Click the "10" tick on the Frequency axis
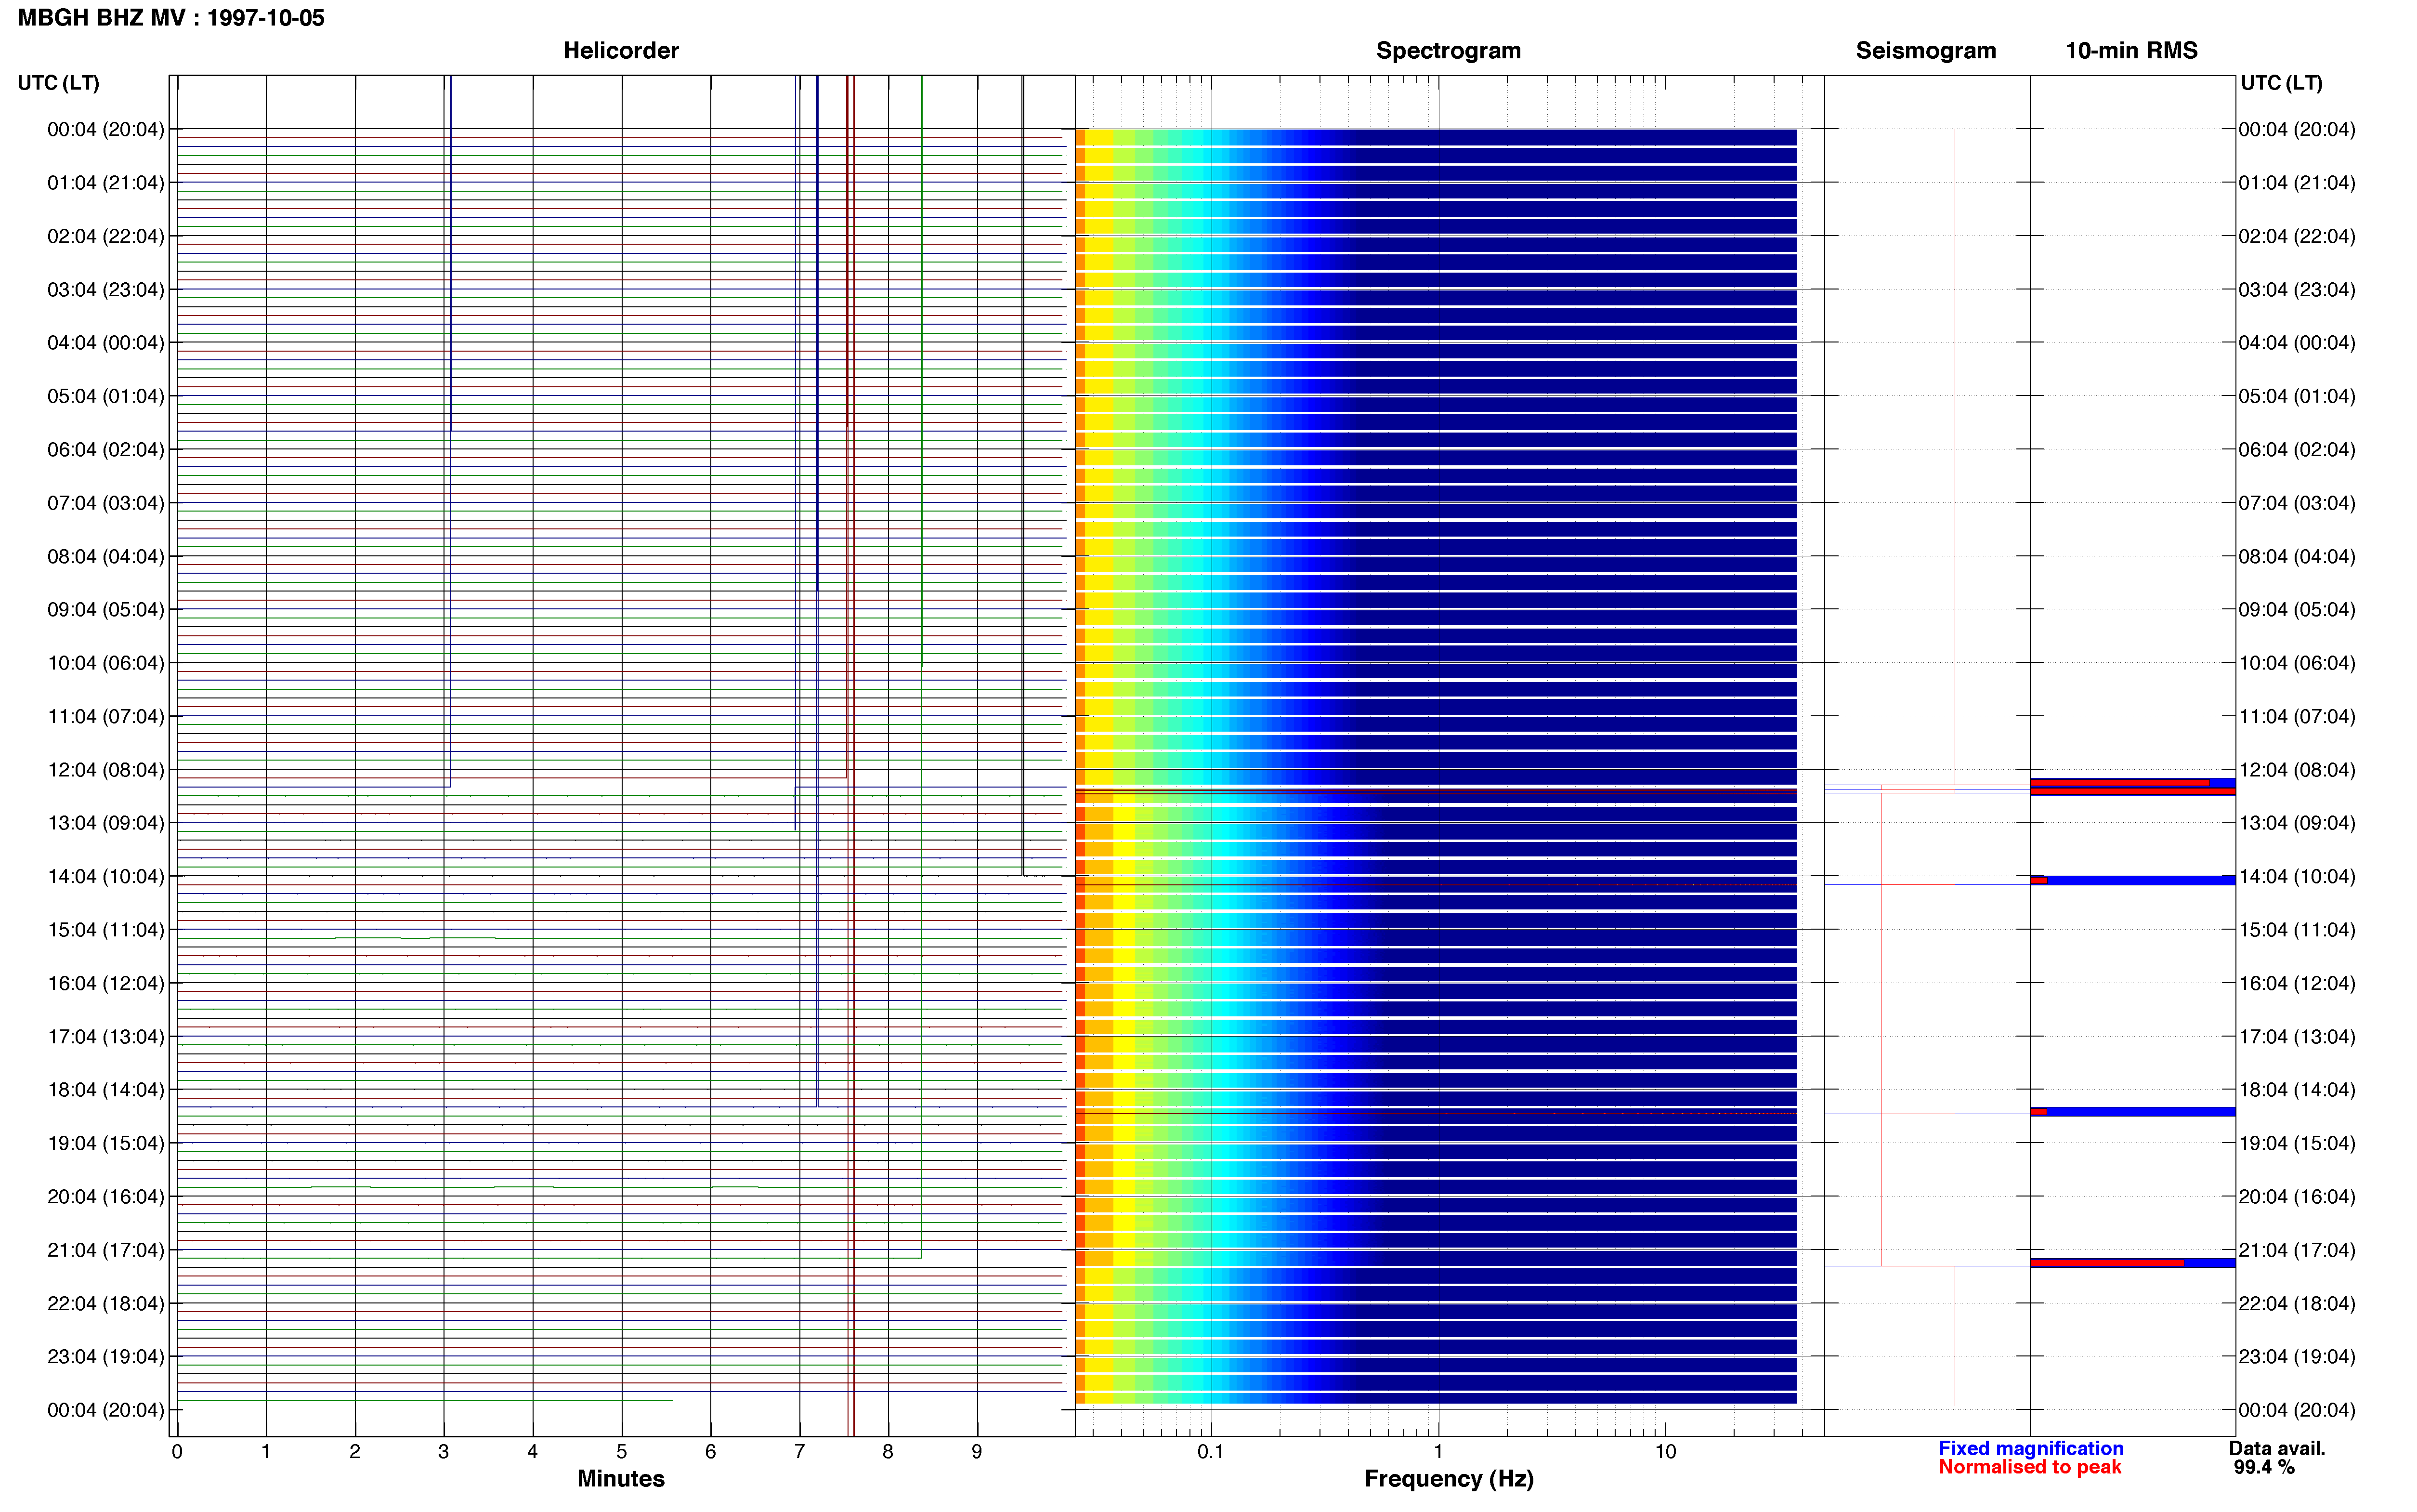The width and height of the screenshot is (2417, 1512). (1664, 1451)
